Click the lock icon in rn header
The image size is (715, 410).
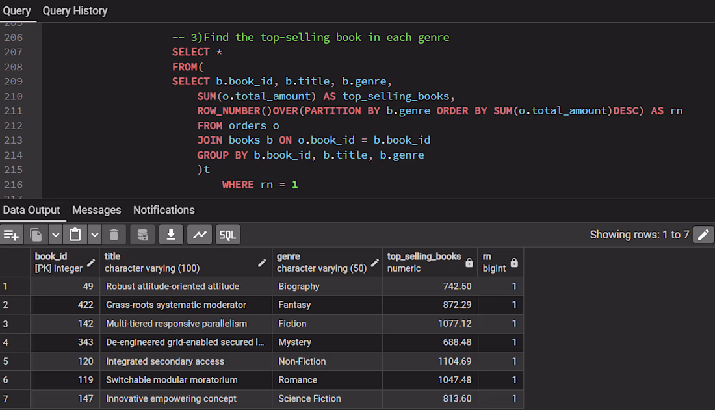pyautogui.click(x=514, y=263)
